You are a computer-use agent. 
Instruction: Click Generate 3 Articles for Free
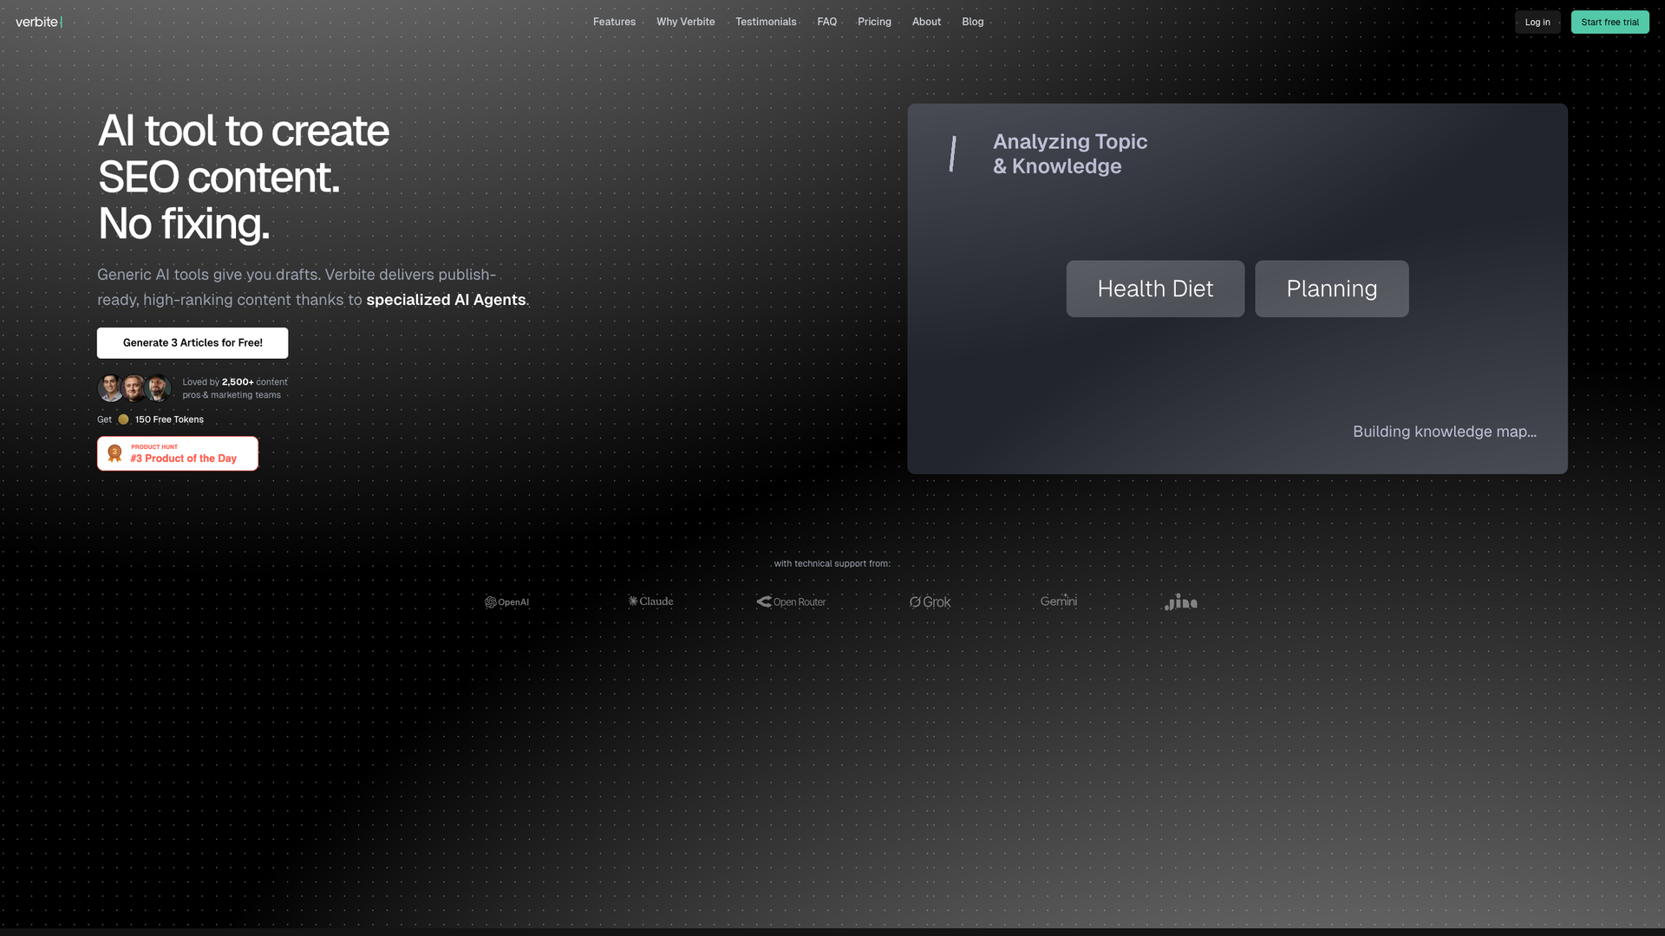[193, 342]
